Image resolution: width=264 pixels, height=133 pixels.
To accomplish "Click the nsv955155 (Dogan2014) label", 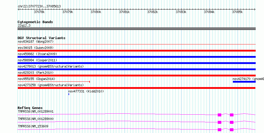I will 36,79.
